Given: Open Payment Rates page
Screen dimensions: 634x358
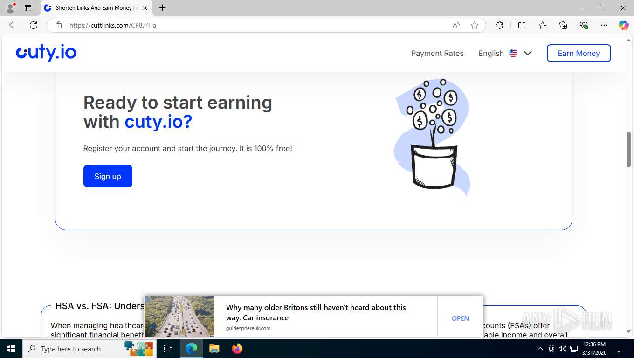Looking at the screenshot, I should (x=437, y=53).
